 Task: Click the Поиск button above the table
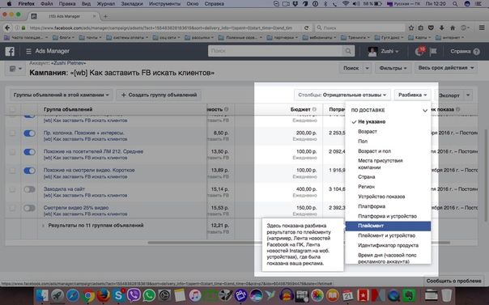[x=351, y=68]
